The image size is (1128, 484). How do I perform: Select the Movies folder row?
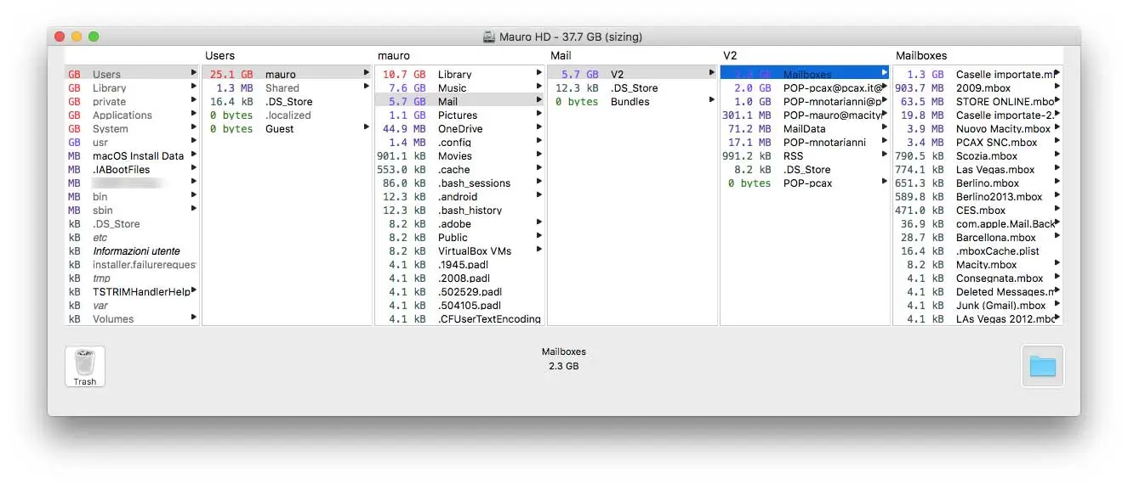point(459,156)
